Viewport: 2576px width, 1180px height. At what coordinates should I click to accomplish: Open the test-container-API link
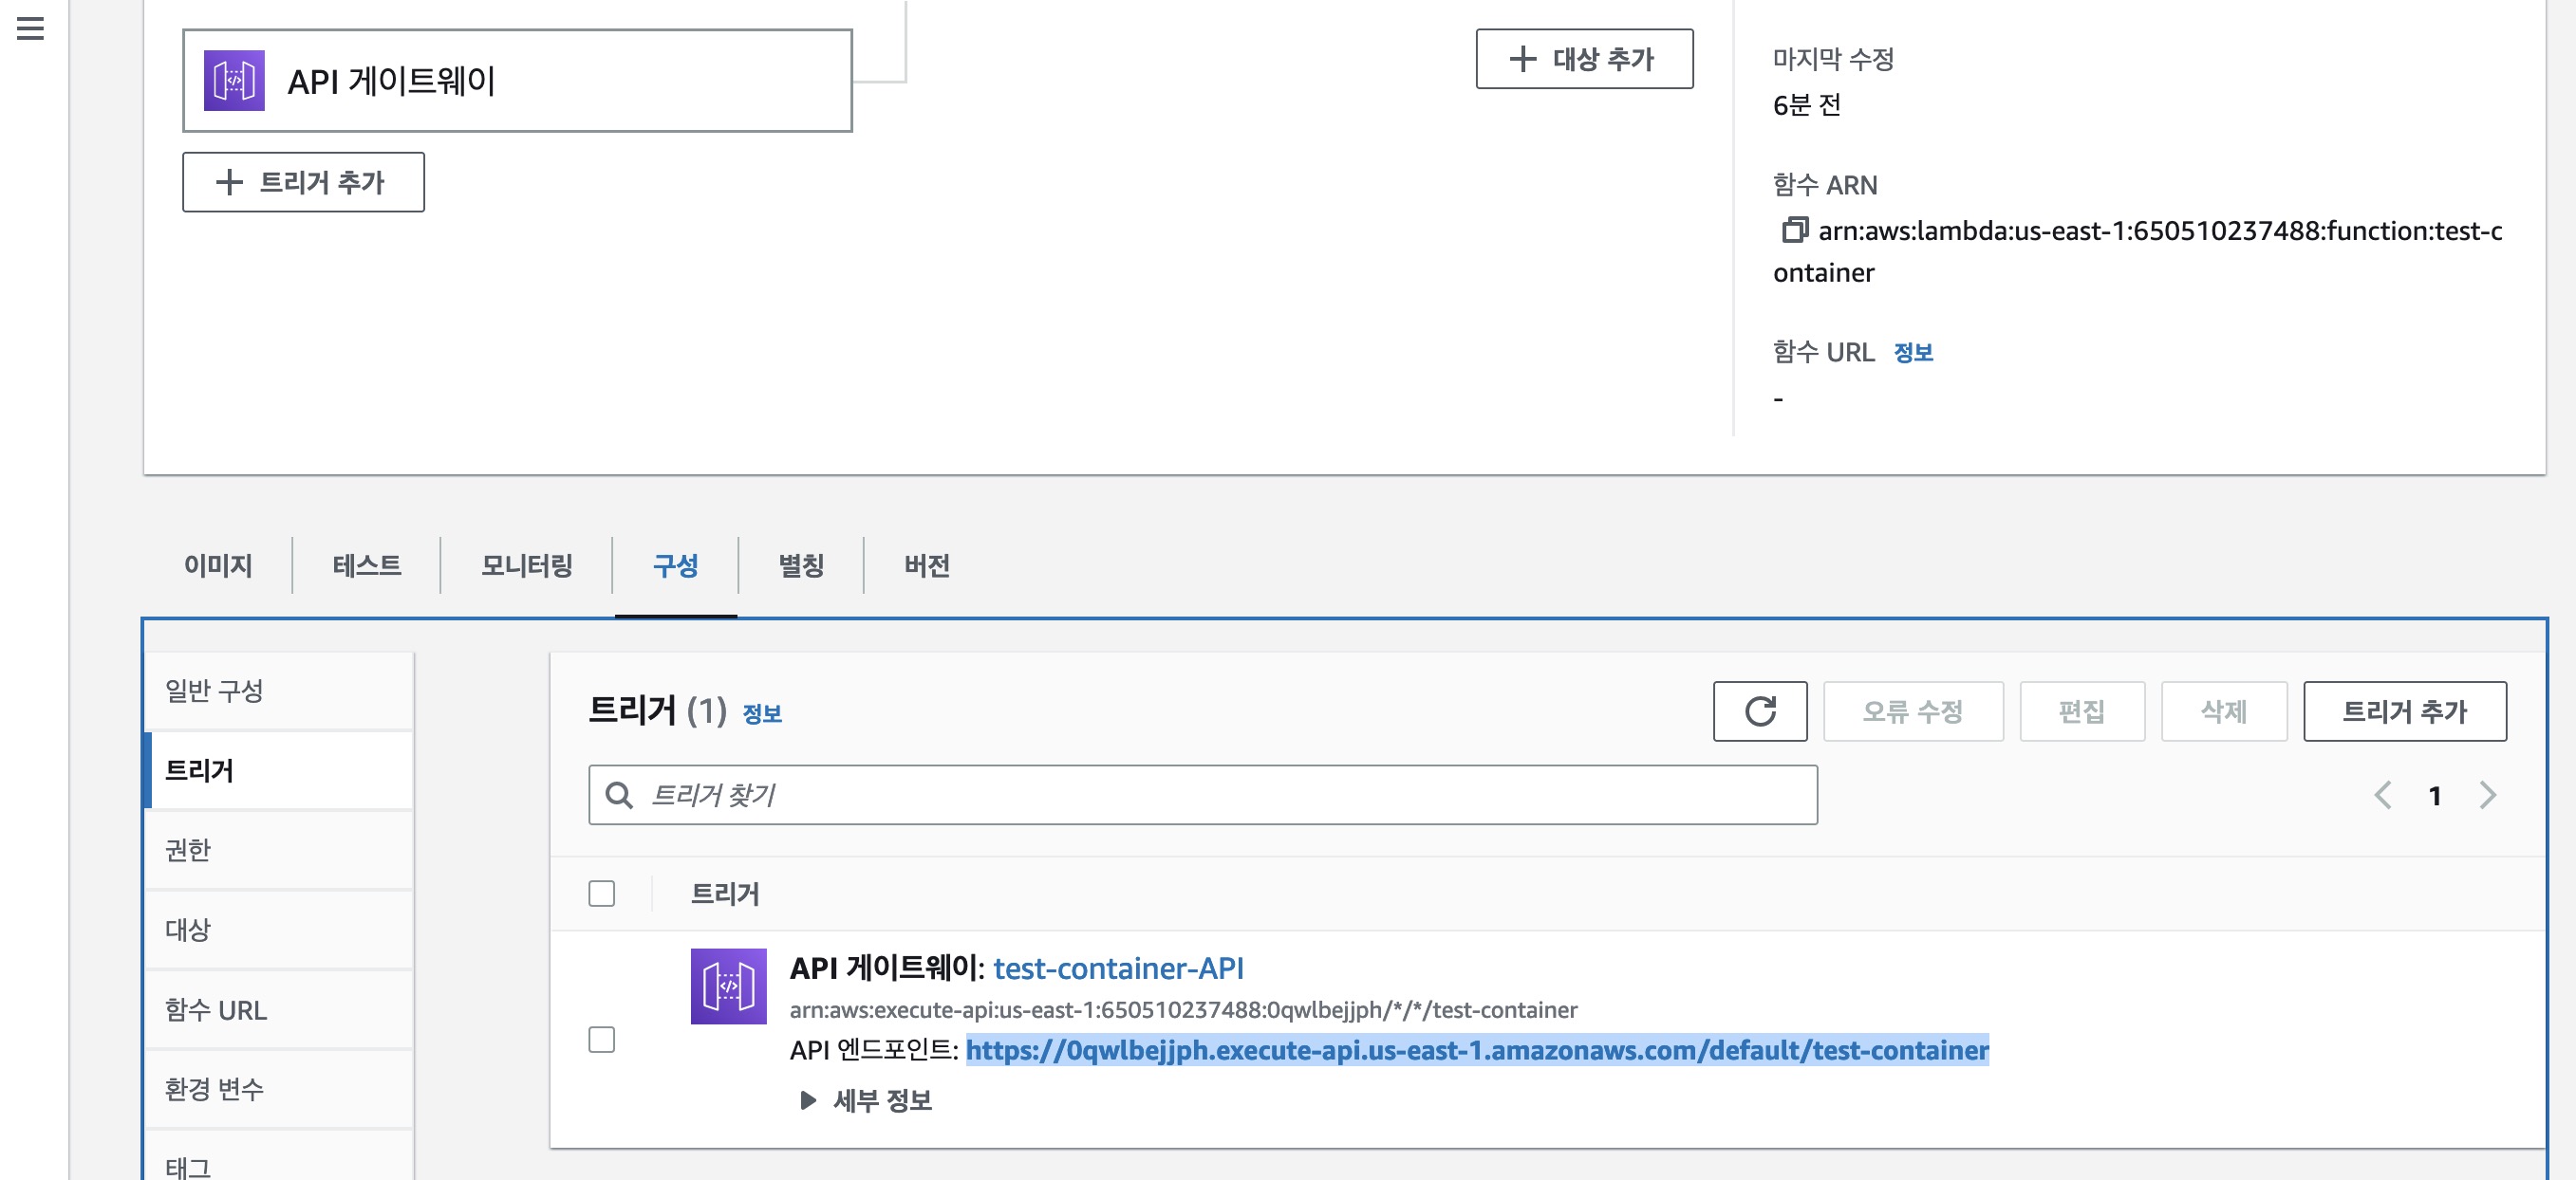tap(1118, 968)
